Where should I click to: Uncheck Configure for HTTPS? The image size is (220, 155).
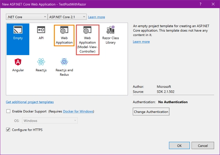tap(8, 130)
